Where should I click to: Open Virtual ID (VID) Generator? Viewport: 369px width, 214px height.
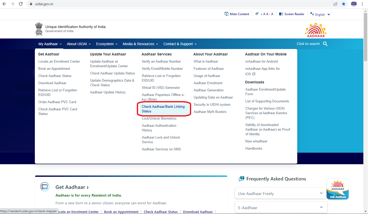[161, 88]
